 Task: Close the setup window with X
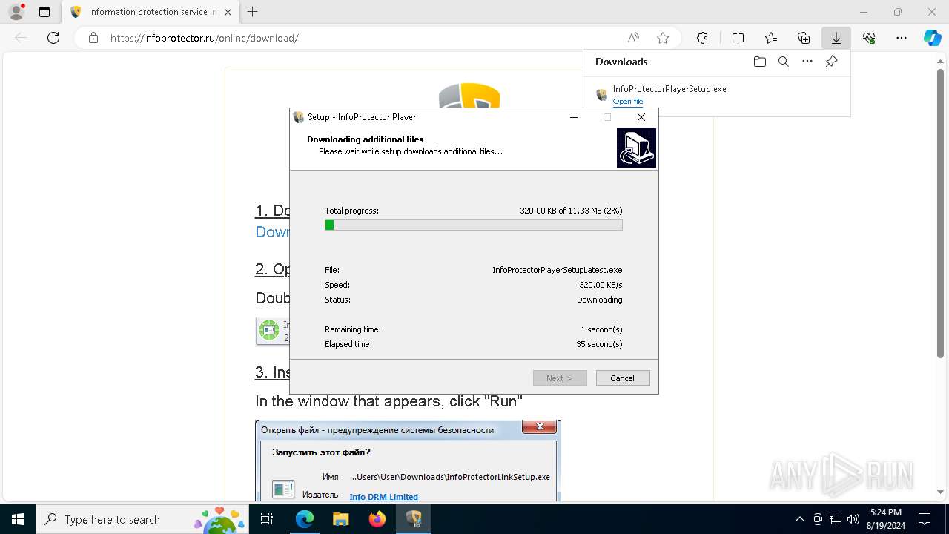pyautogui.click(x=641, y=117)
